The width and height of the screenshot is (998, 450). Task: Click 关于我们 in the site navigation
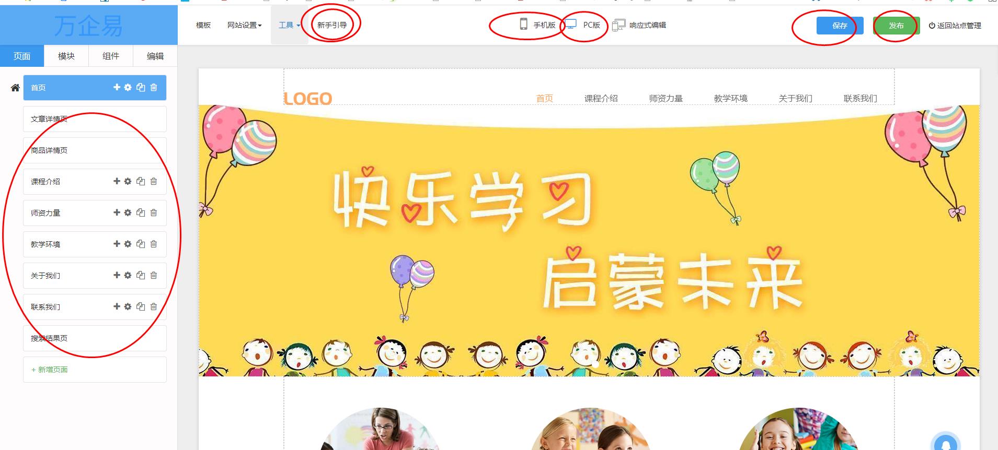[795, 98]
